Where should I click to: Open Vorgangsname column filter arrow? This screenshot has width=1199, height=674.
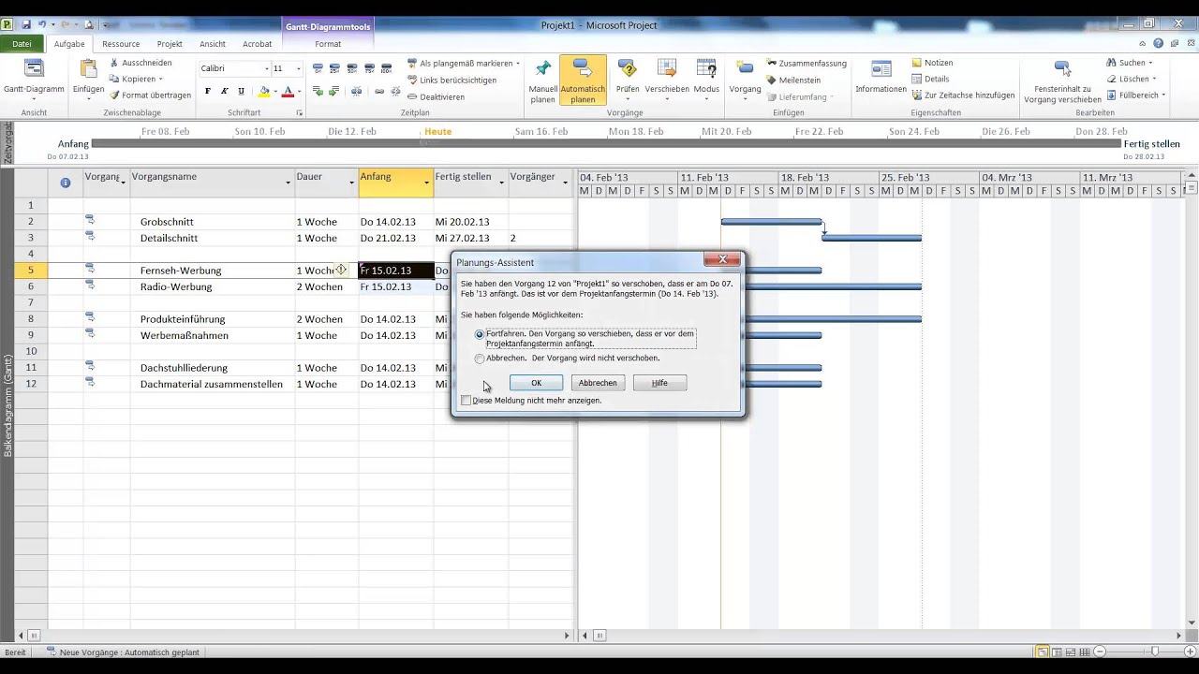click(x=288, y=182)
